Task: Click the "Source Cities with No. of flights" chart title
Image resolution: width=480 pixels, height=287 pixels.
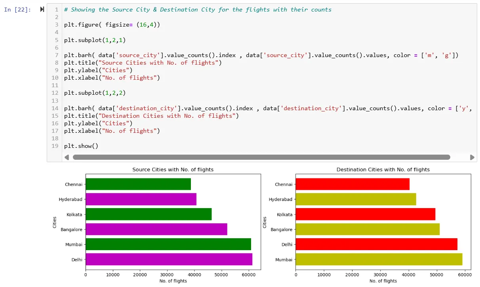Action: click(173, 170)
